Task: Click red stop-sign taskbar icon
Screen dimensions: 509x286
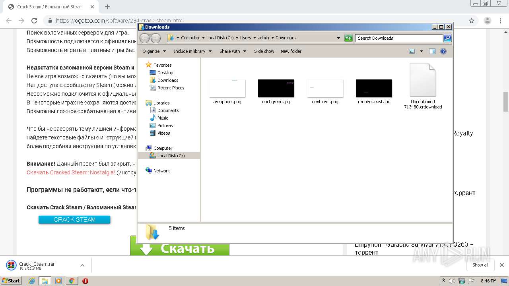Action: 85,281
